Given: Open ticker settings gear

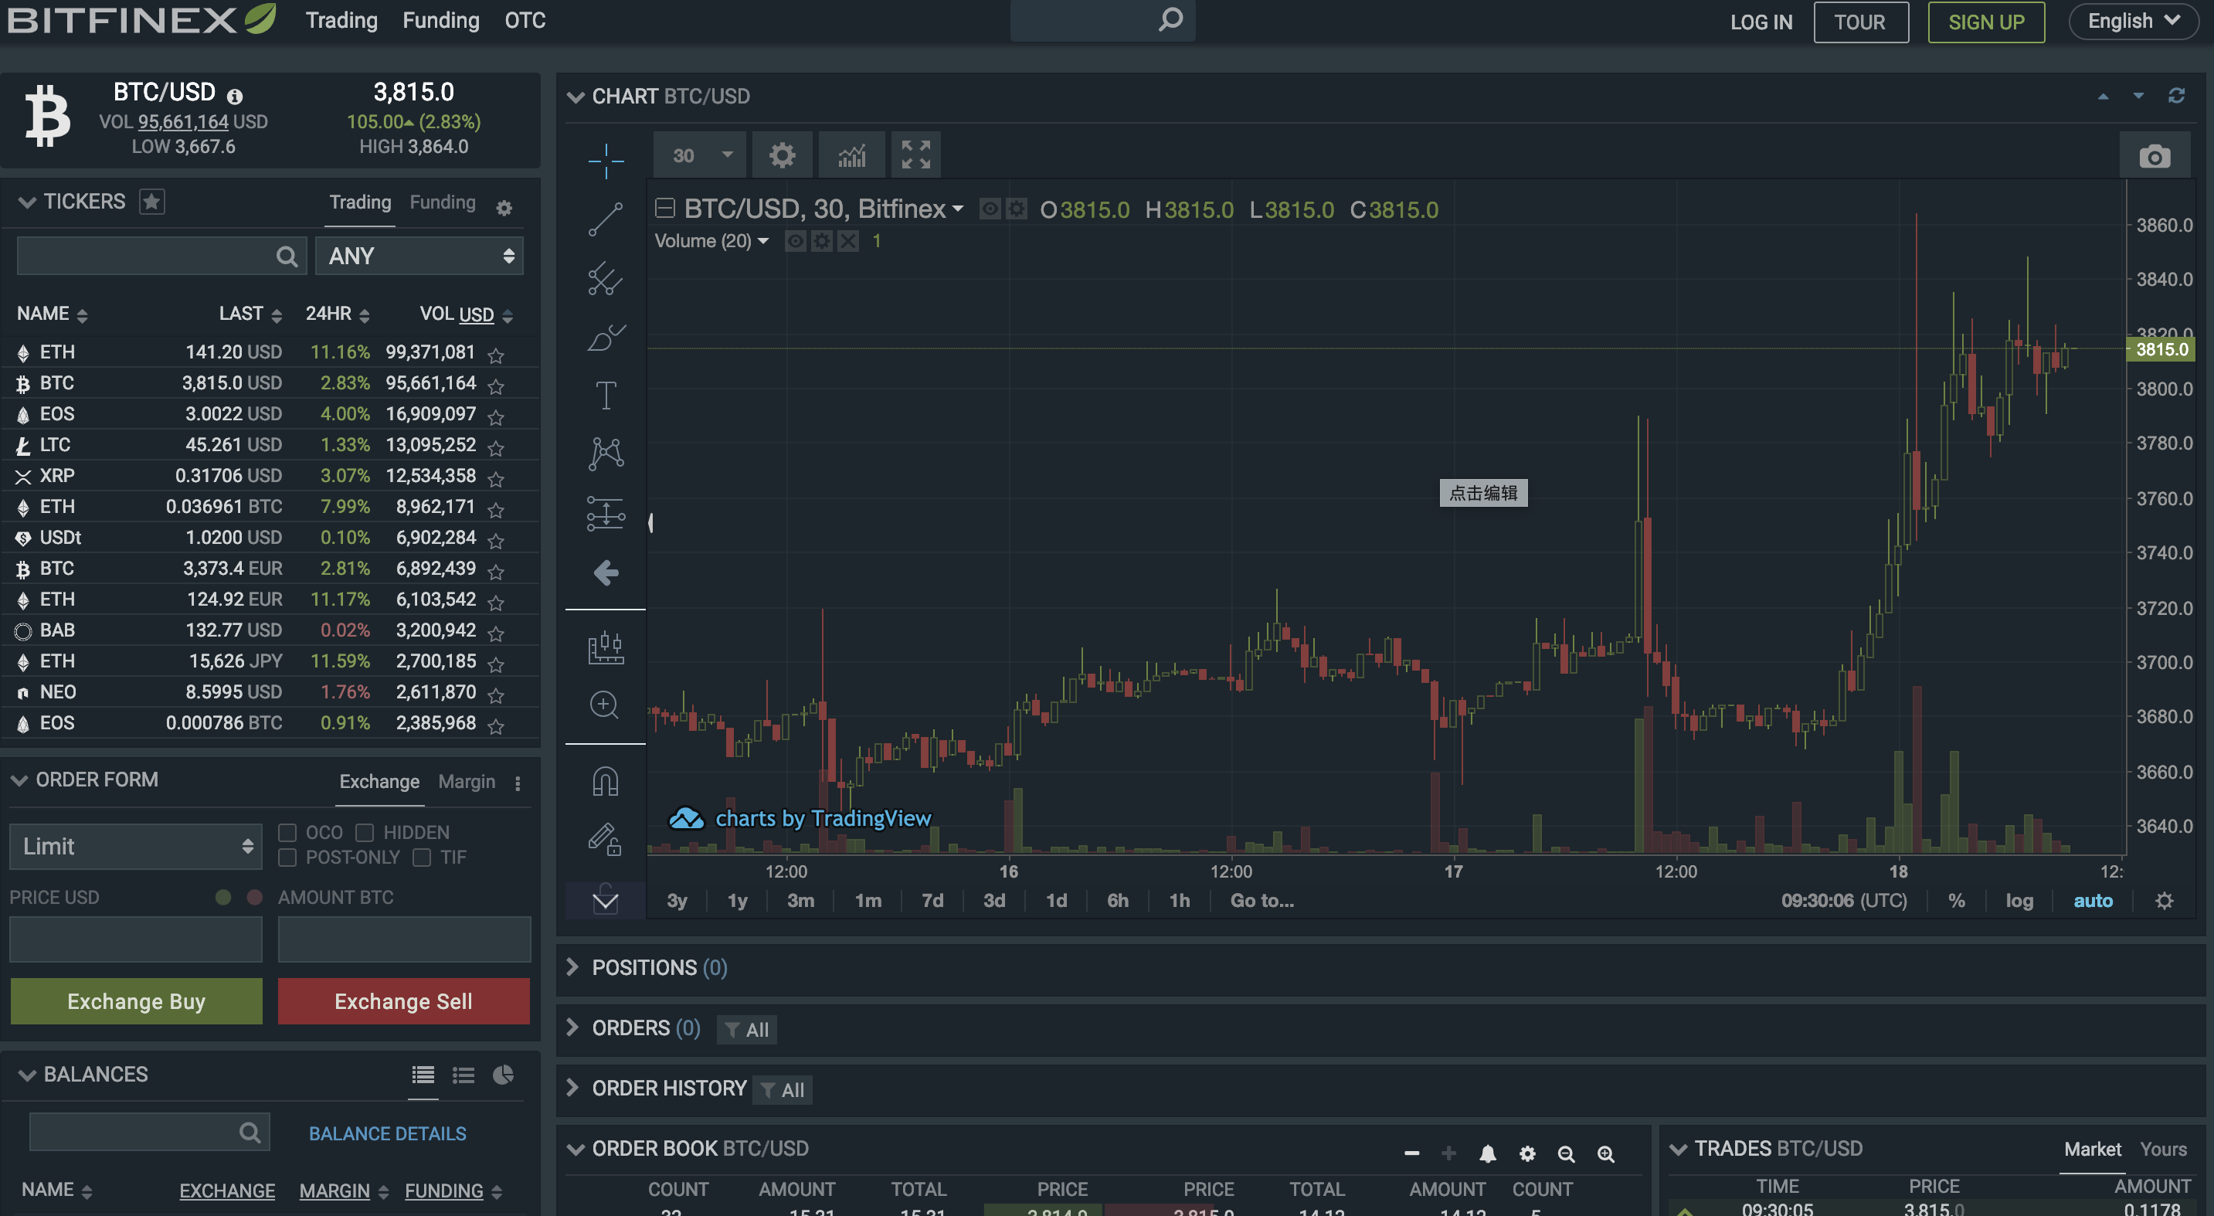Looking at the screenshot, I should pyautogui.click(x=504, y=207).
